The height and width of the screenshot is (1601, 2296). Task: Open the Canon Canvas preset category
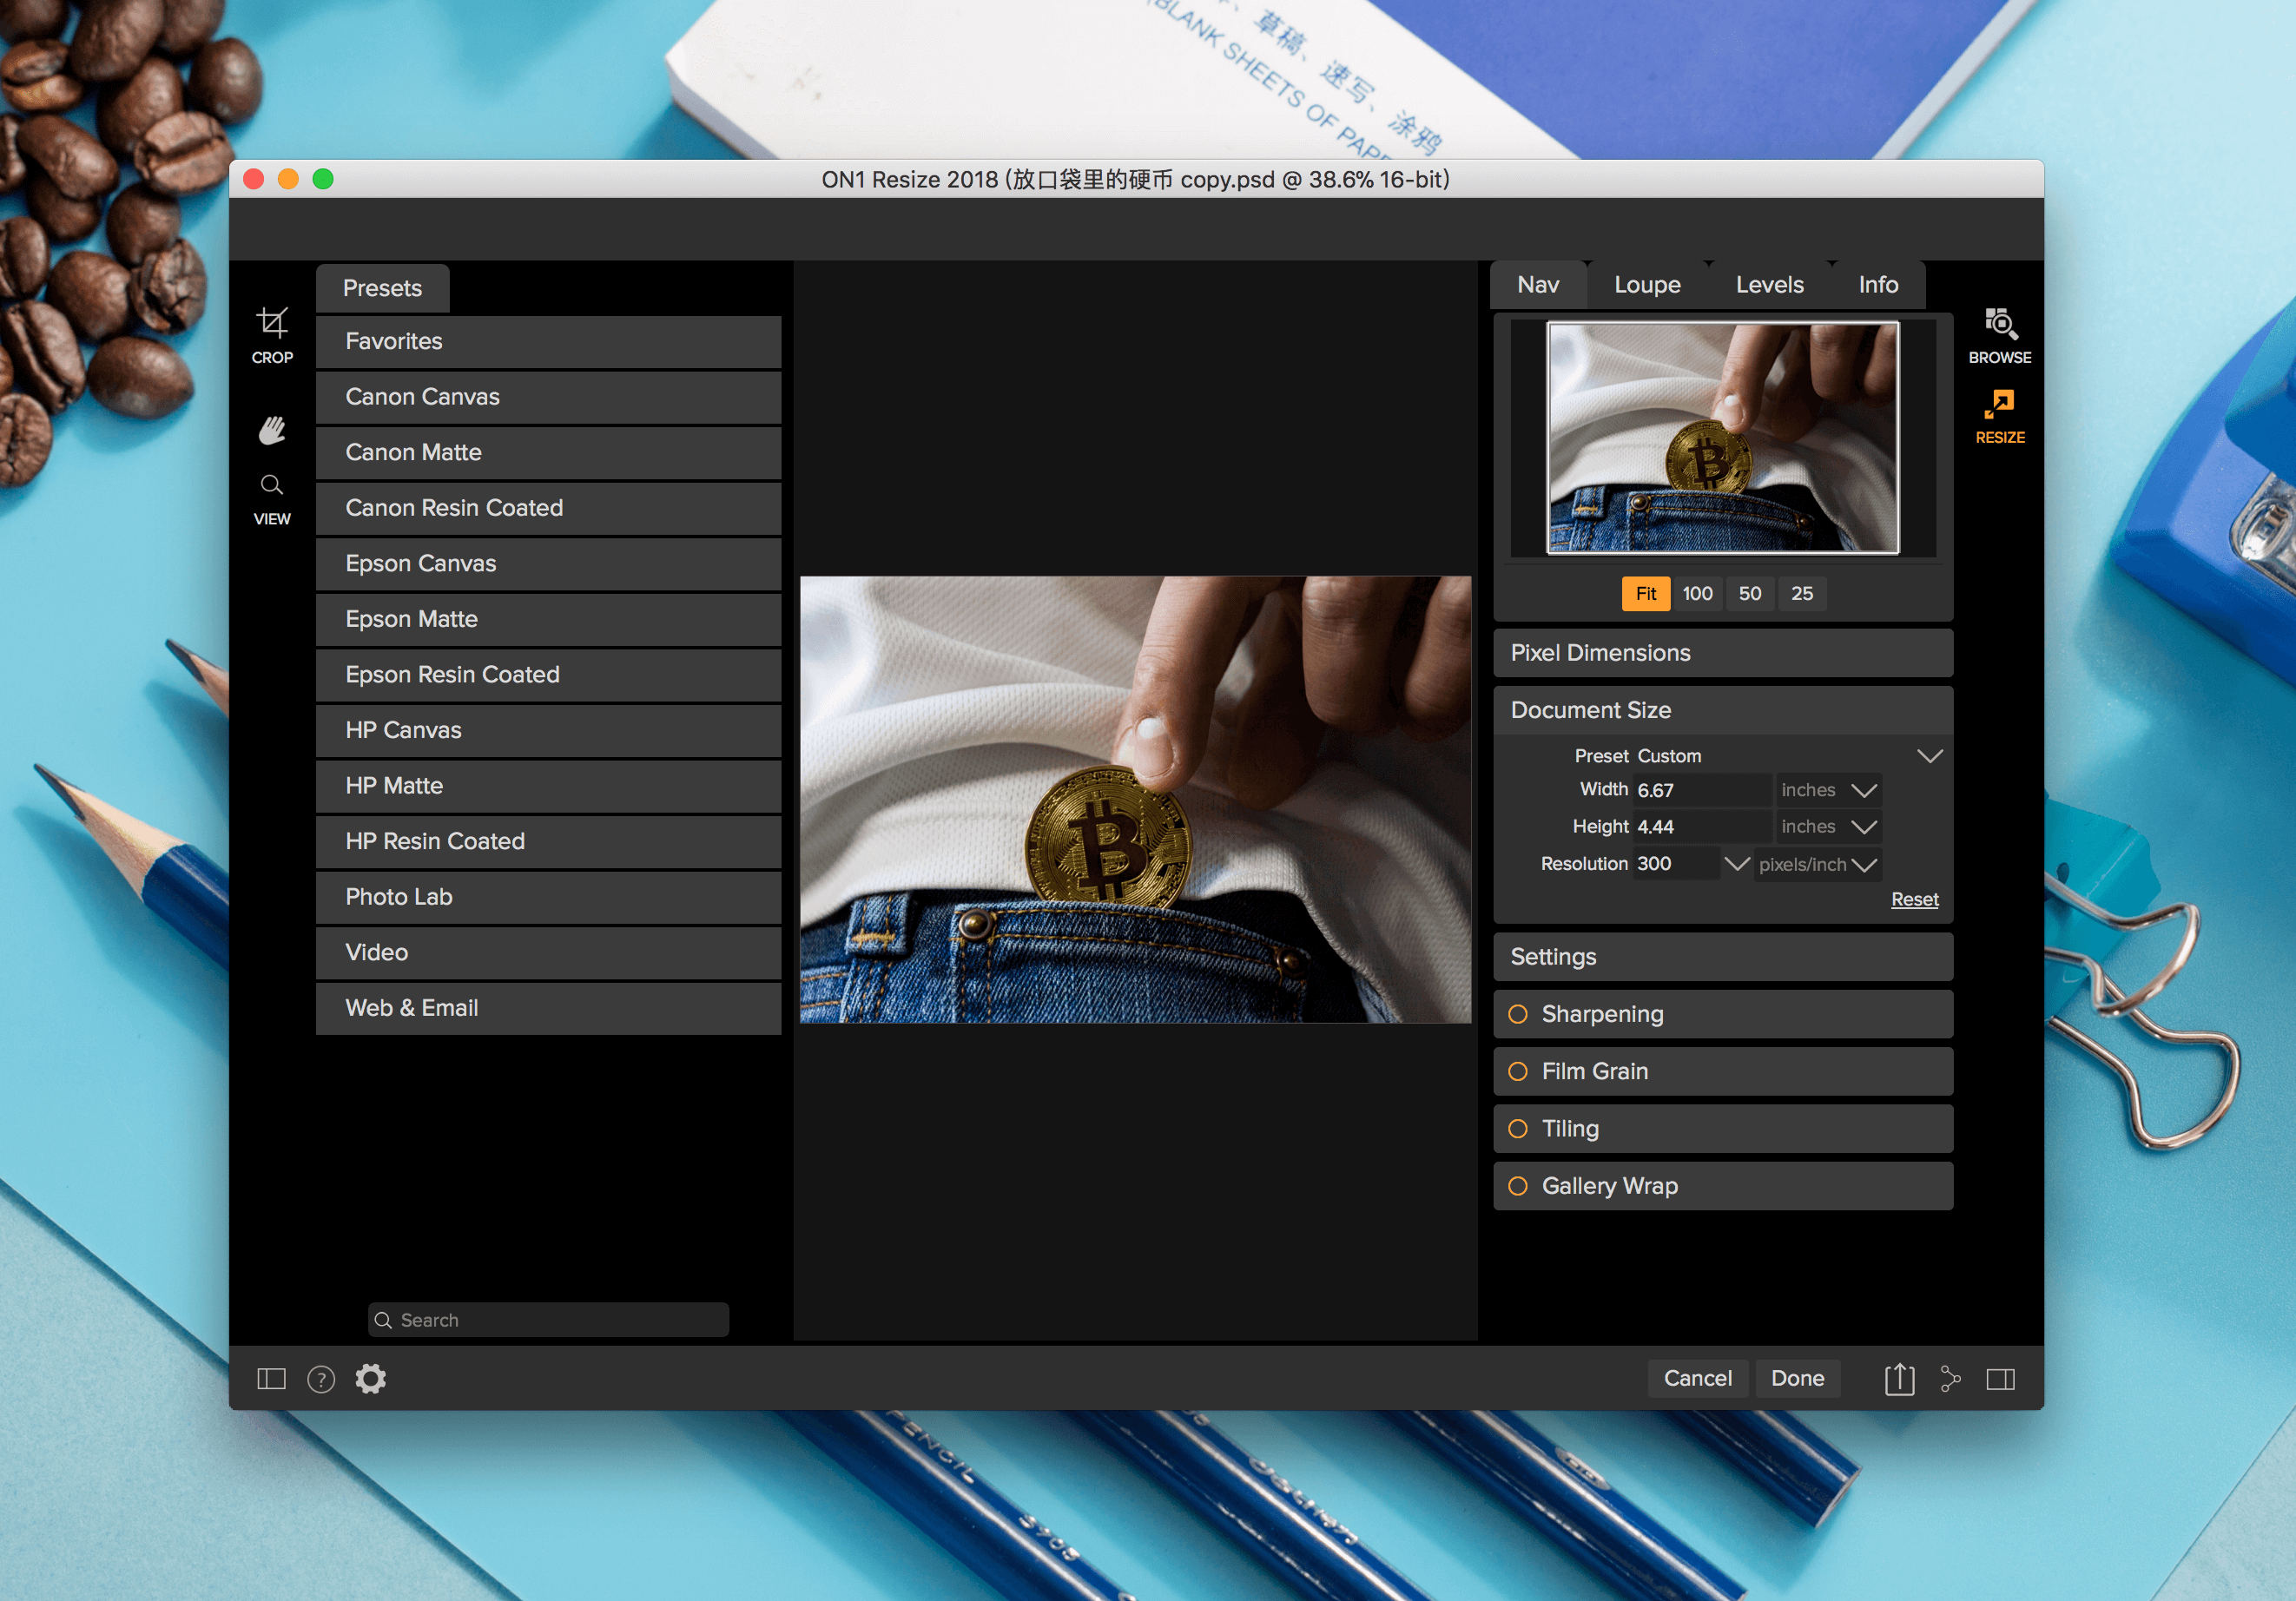[x=548, y=397]
